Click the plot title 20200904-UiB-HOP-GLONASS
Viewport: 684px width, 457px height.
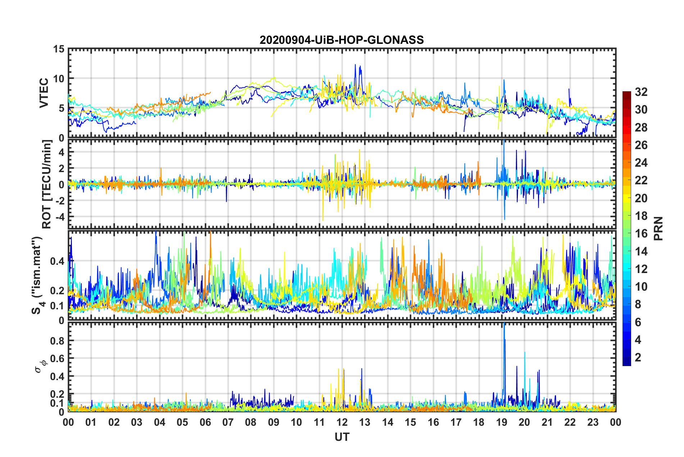point(342,40)
